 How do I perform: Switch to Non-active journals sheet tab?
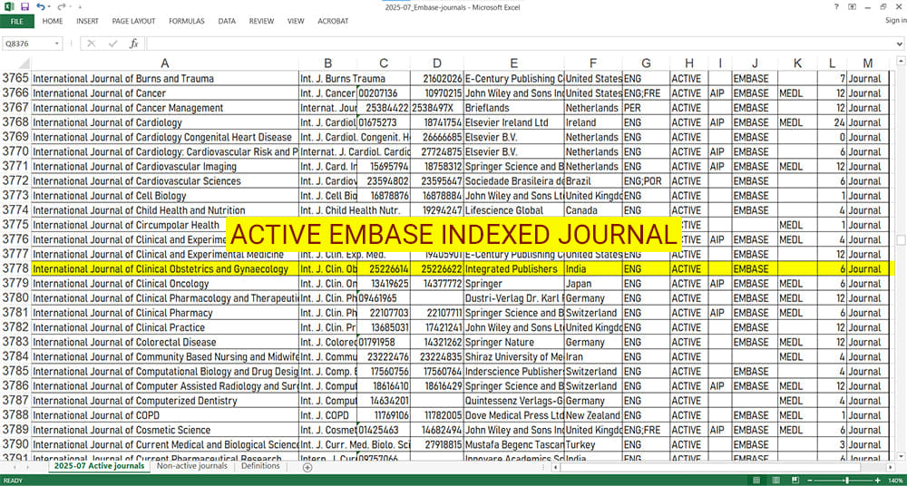click(x=192, y=466)
